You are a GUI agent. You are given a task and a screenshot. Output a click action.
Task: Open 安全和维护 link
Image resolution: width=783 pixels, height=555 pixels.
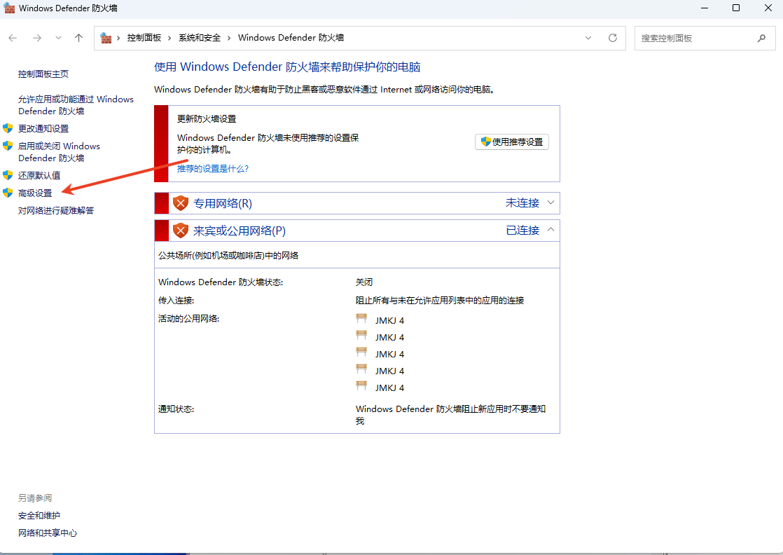click(x=39, y=516)
